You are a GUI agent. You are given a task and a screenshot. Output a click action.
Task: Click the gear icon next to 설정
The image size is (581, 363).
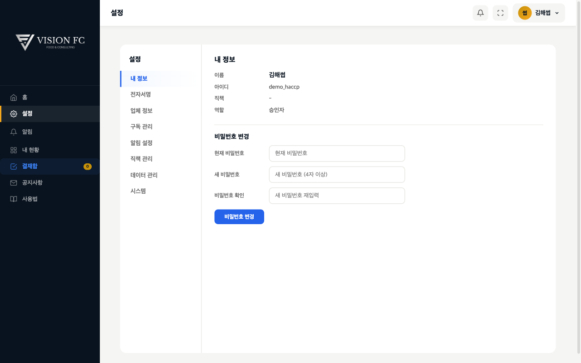click(x=14, y=114)
